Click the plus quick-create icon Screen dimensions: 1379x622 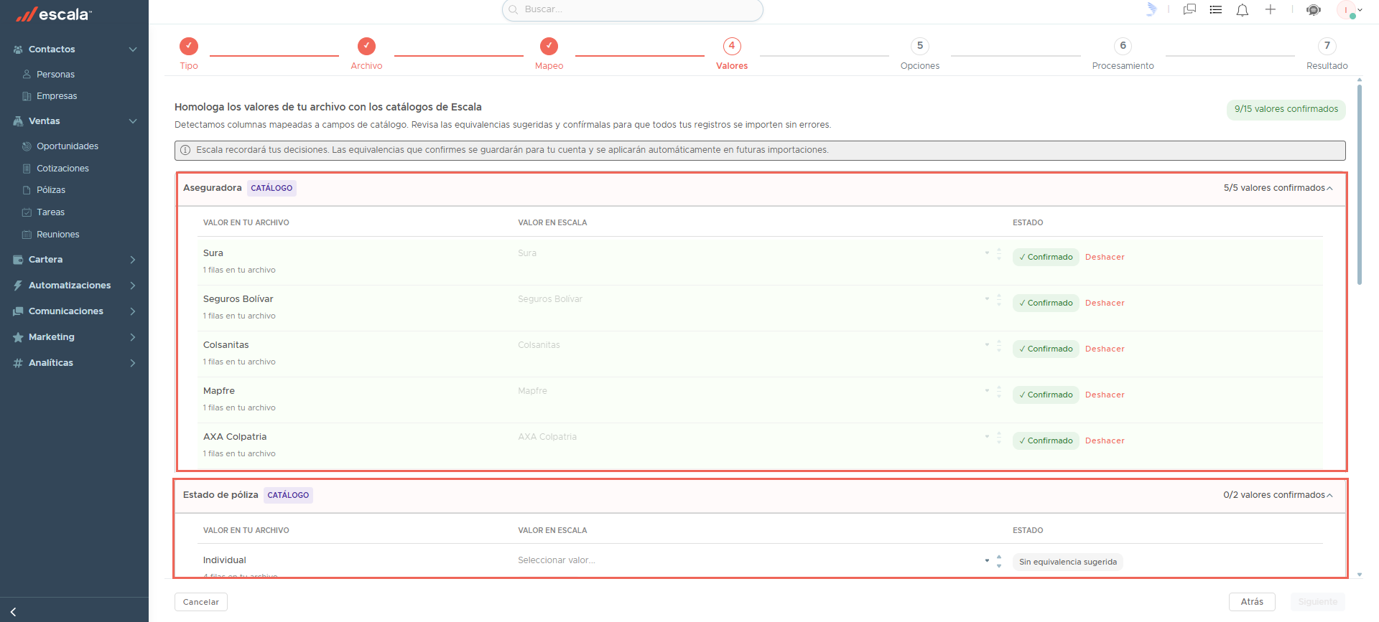pyautogui.click(x=1270, y=9)
